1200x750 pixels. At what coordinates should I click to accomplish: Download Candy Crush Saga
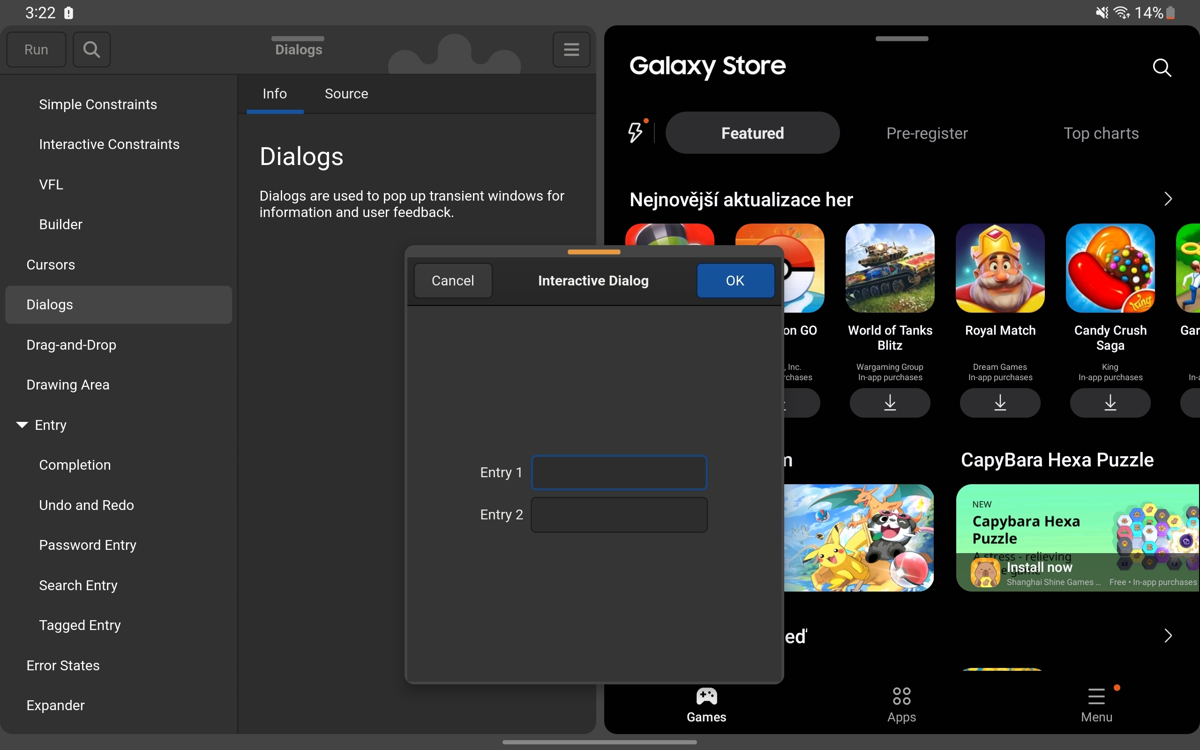click(x=1110, y=402)
